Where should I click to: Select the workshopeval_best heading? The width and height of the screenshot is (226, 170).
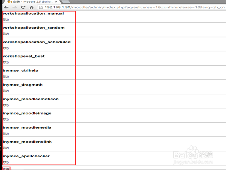tap(24, 56)
